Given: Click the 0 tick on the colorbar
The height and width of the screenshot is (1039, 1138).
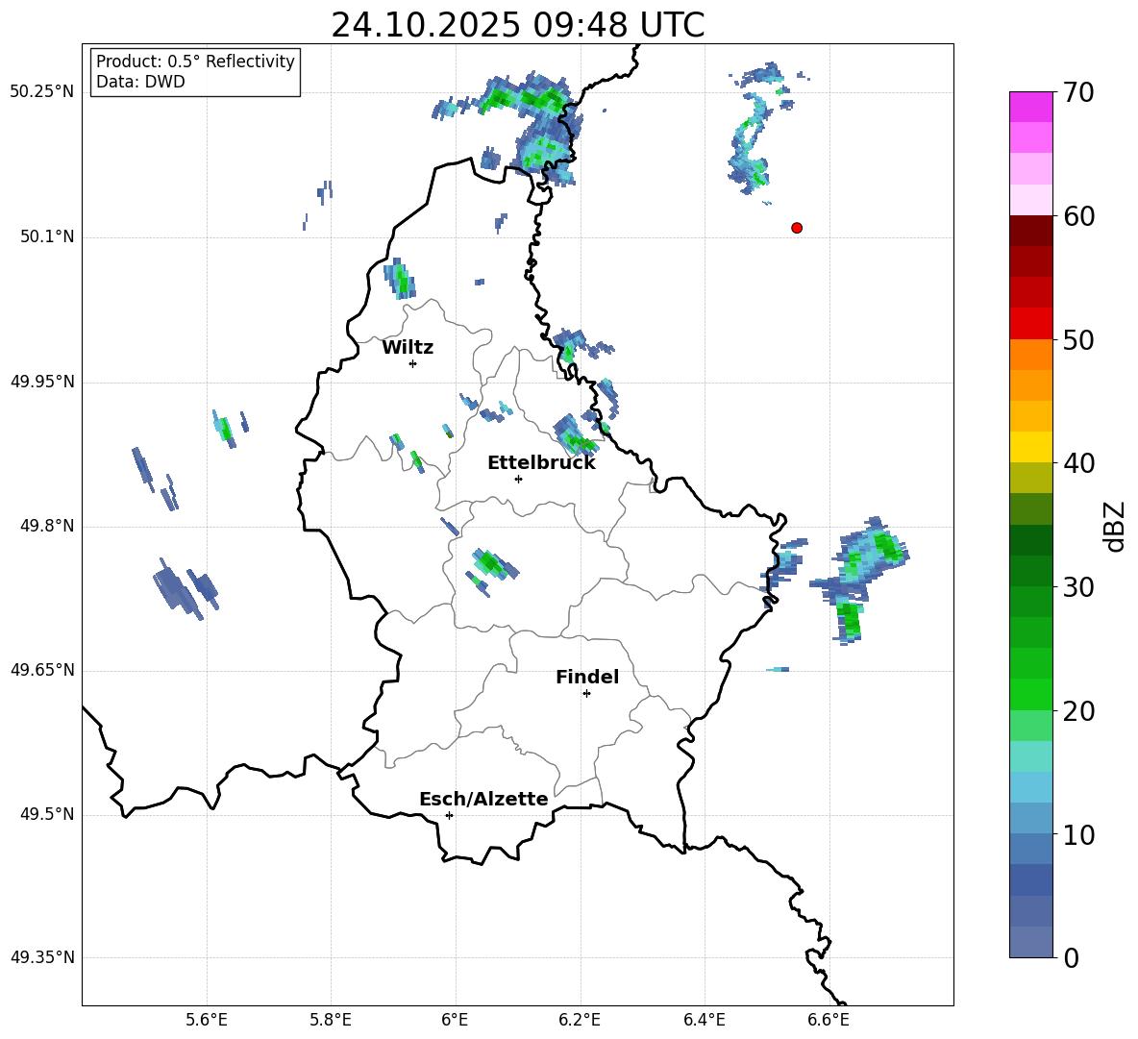Looking at the screenshot, I should (1071, 957).
